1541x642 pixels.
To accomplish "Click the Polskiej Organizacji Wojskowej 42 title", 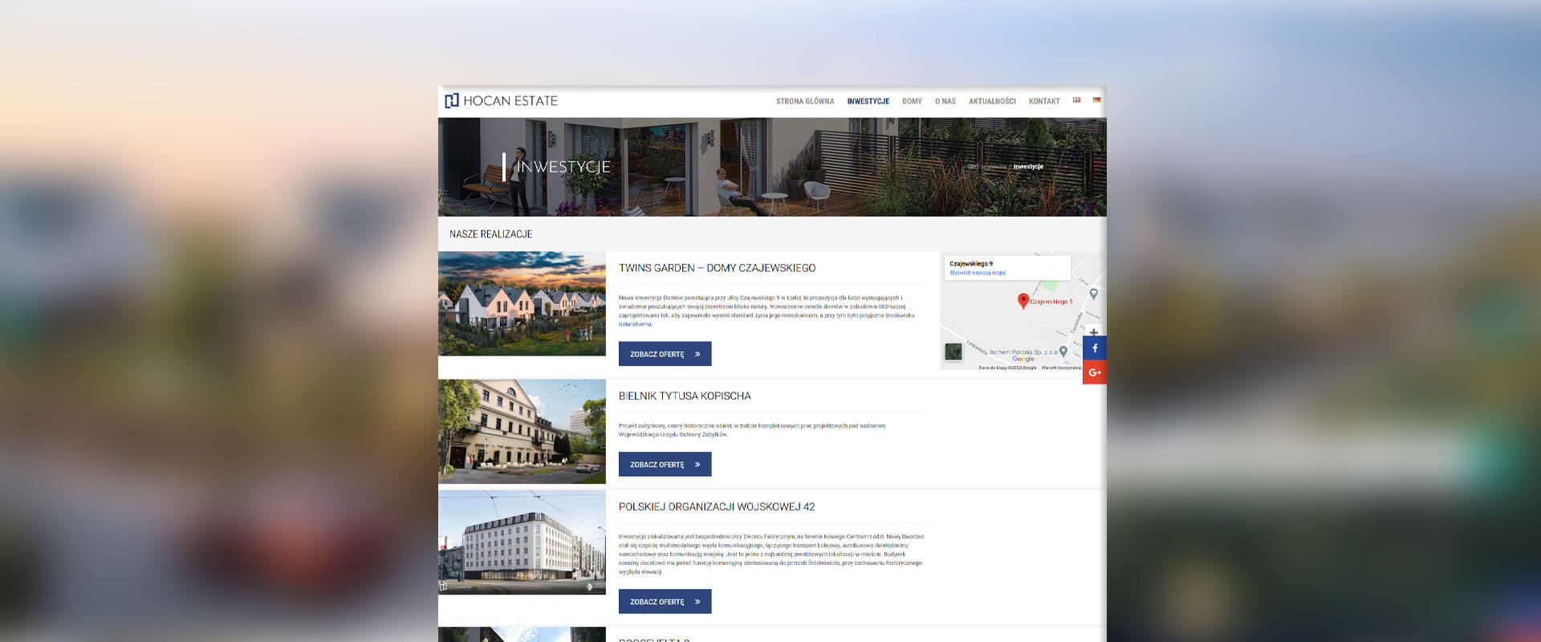I will tap(717, 507).
